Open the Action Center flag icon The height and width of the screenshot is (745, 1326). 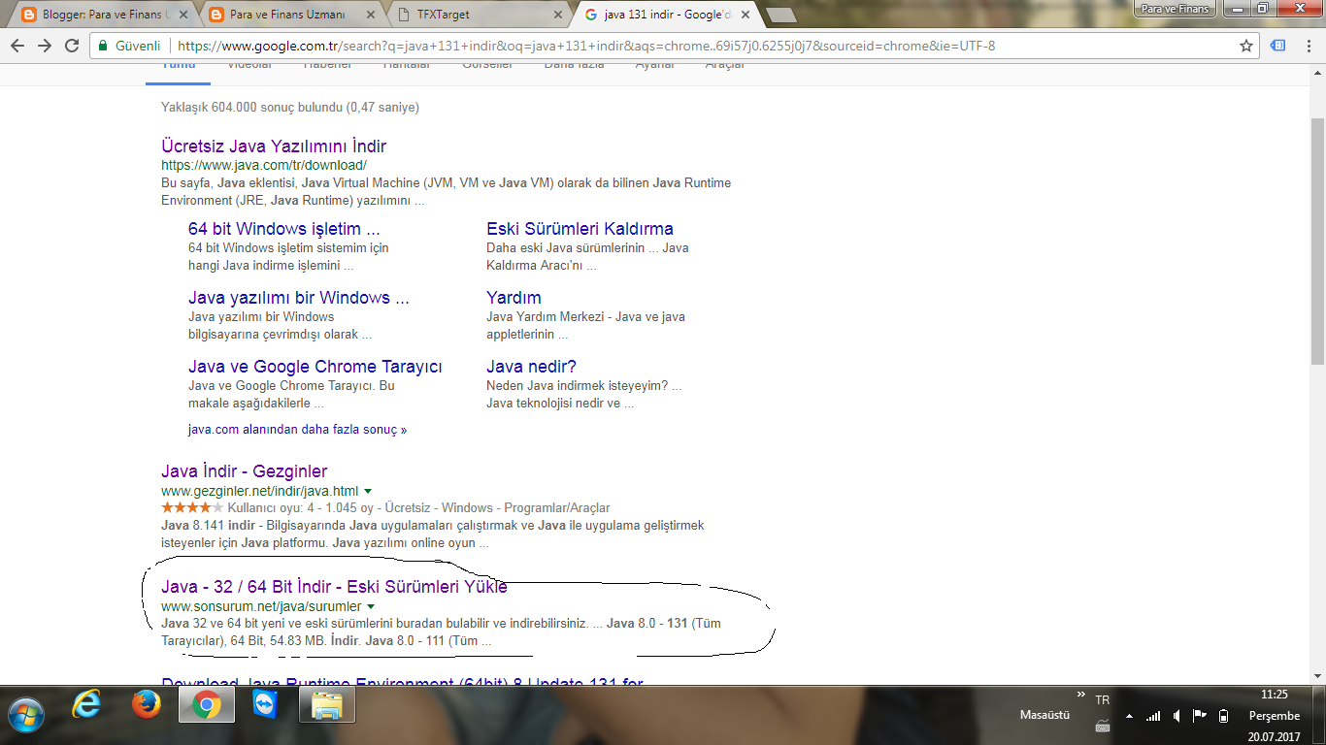point(1200,716)
